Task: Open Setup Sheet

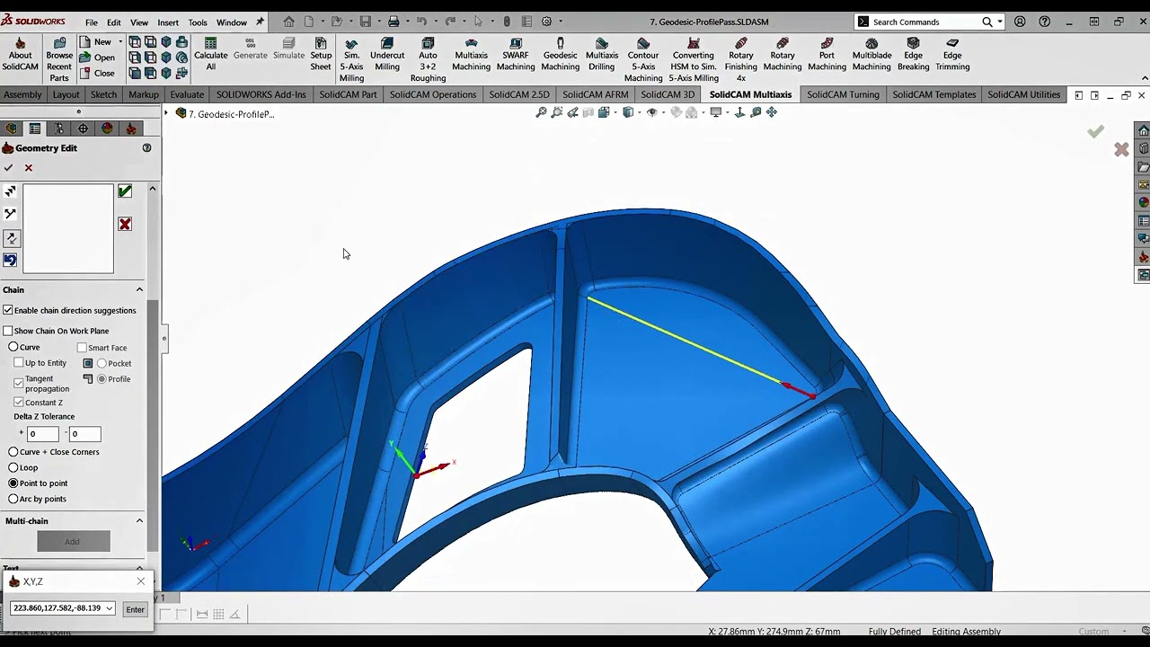Action: (321, 54)
